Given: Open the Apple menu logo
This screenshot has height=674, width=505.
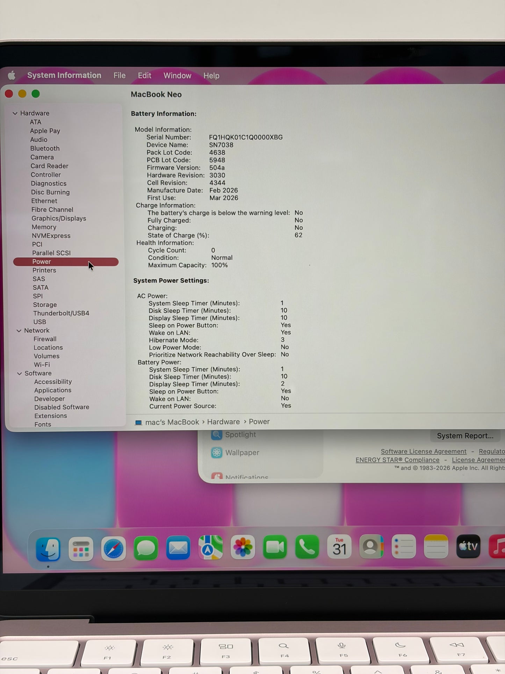Looking at the screenshot, I should pos(12,75).
